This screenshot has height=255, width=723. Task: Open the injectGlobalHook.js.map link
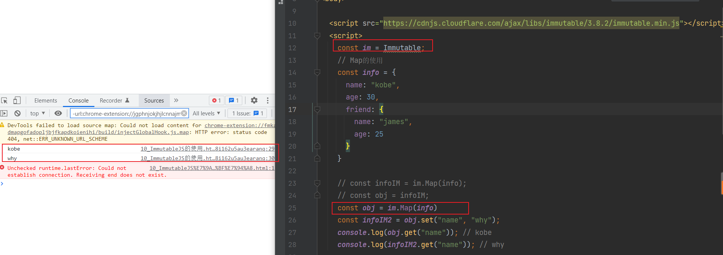[98, 132]
